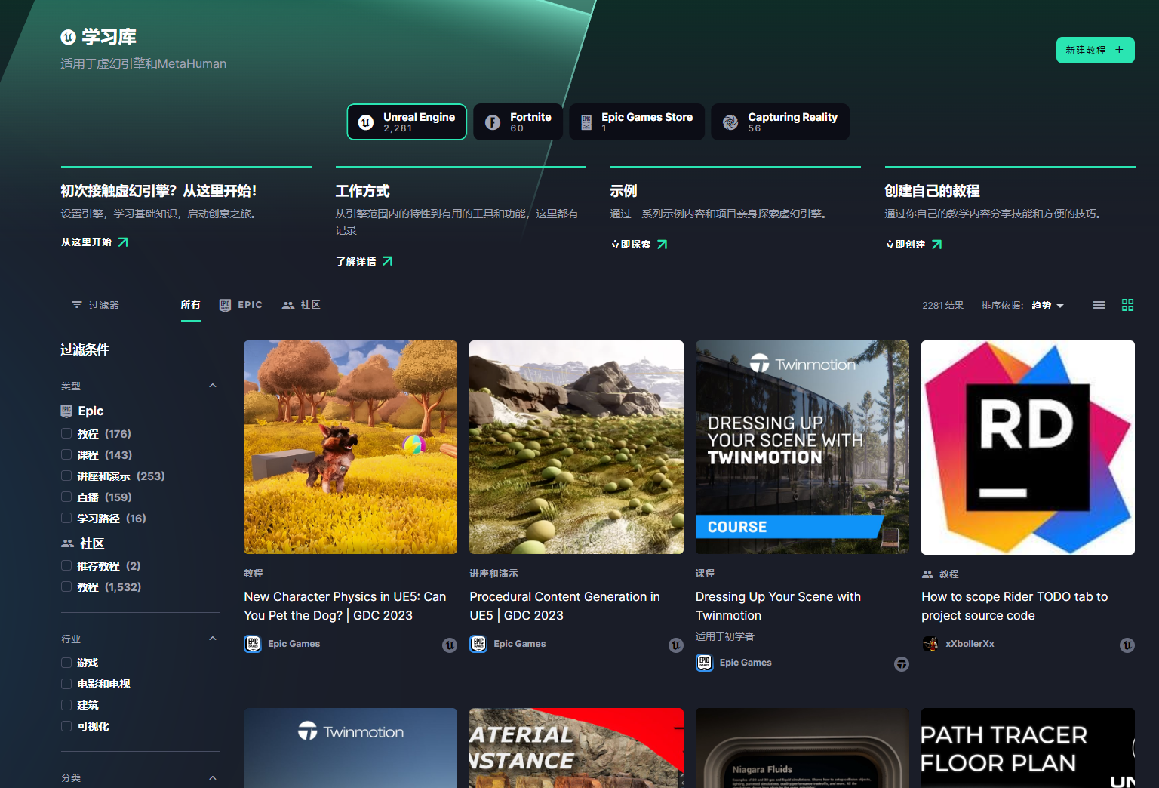Screen dimensions: 1159x788
Task: Click the arrow icon next to 立即创建
Action: (936, 245)
